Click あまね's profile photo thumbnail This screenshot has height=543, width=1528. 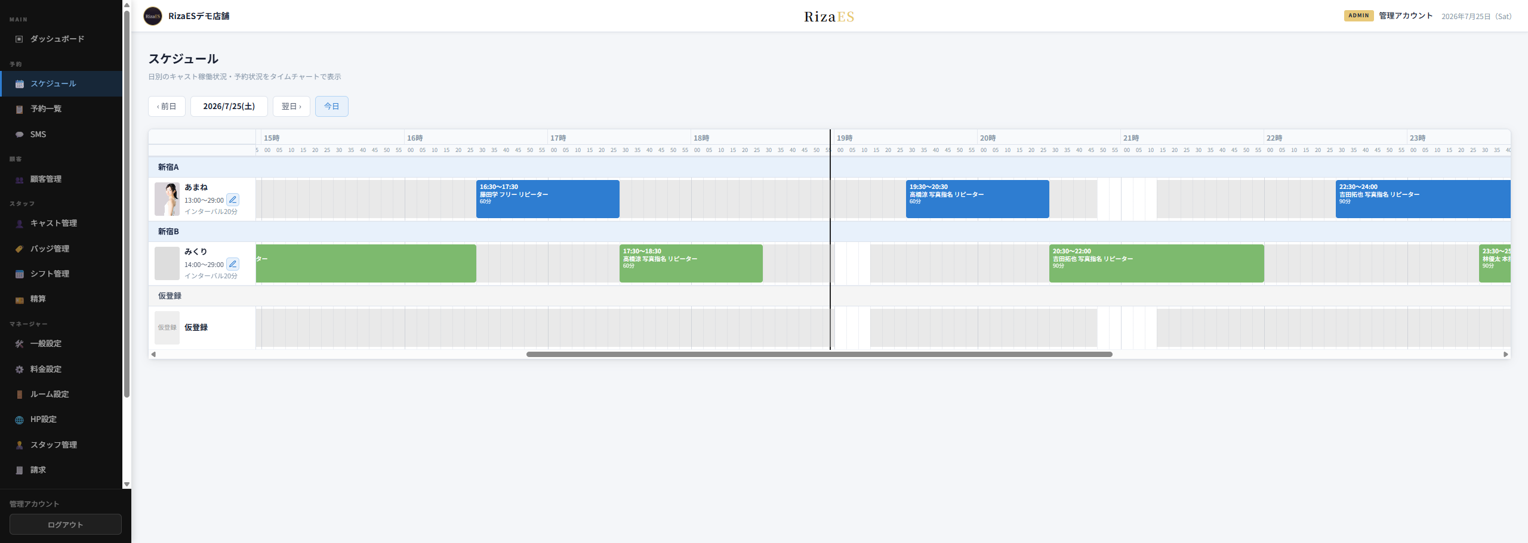point(167,199)
